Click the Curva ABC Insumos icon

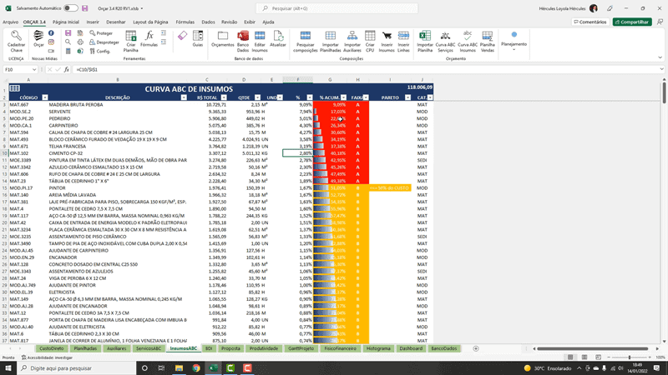tap(468, 36)
